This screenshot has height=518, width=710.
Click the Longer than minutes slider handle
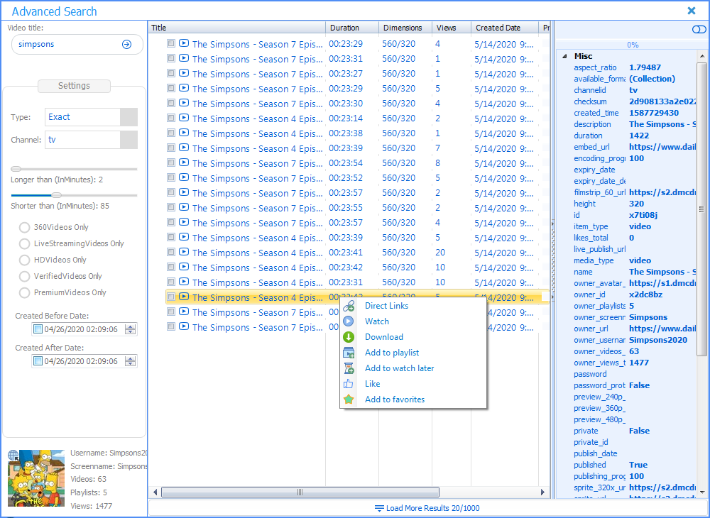(16, 169)
